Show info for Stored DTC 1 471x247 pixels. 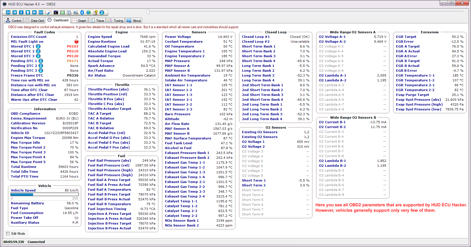coord(38,46)
